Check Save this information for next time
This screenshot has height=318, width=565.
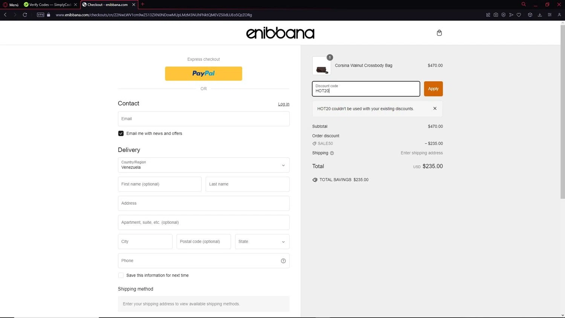point(121,275)
